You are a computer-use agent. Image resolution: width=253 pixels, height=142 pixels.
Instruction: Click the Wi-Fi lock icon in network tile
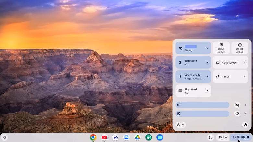click(181, 48)
